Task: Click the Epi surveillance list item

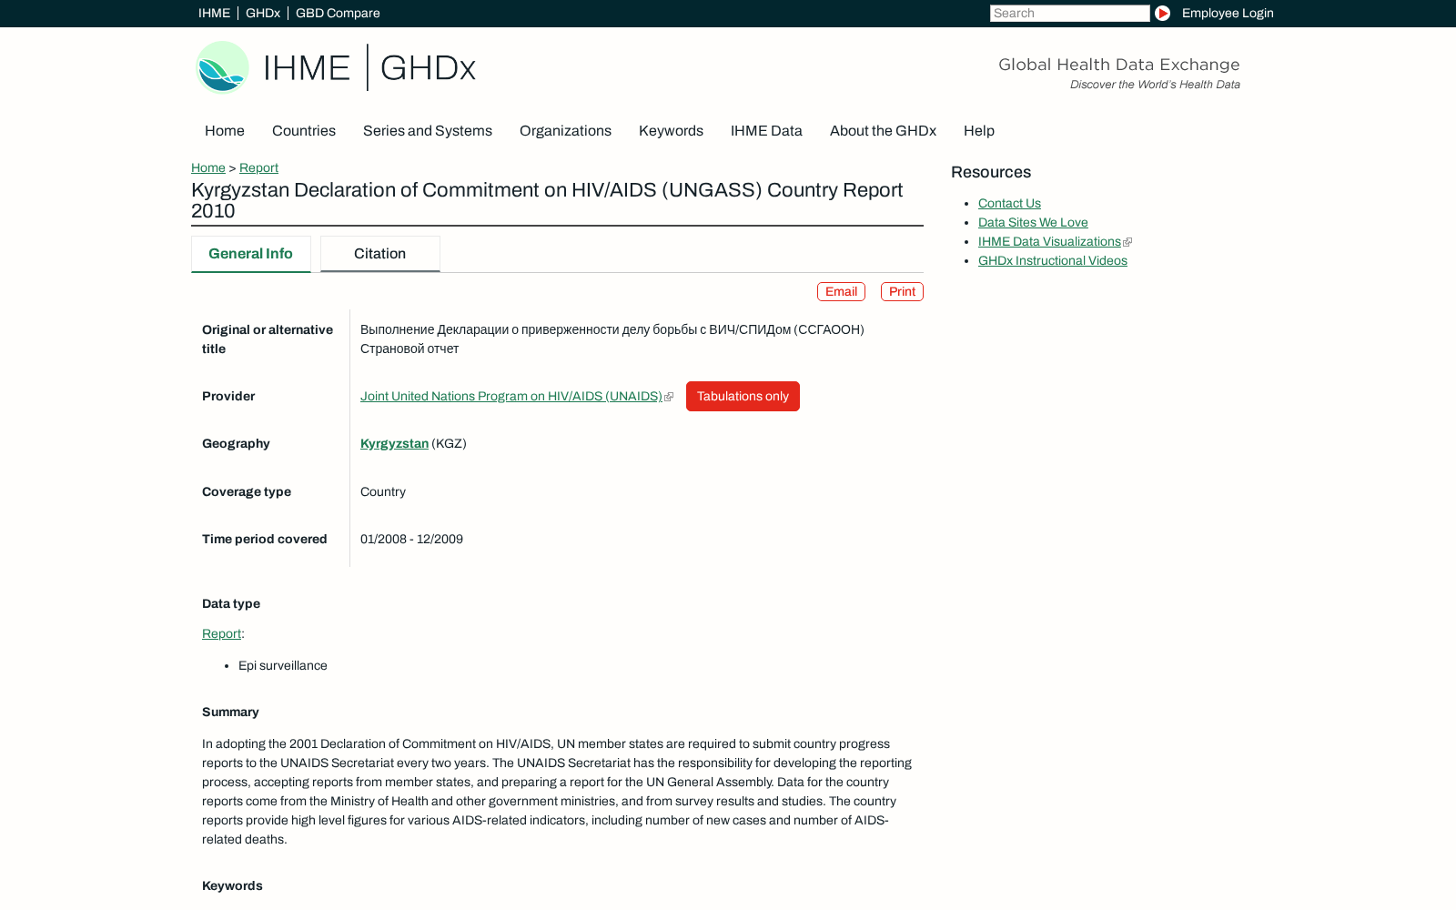Action: (283, 666)
